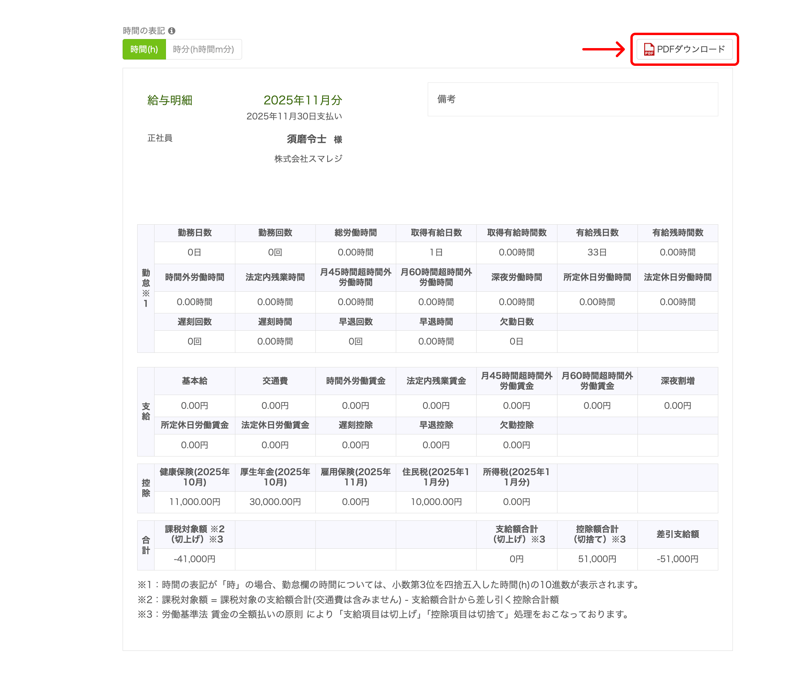
Task: Click the 深夜割増 column header
Action: coord(677,381)
